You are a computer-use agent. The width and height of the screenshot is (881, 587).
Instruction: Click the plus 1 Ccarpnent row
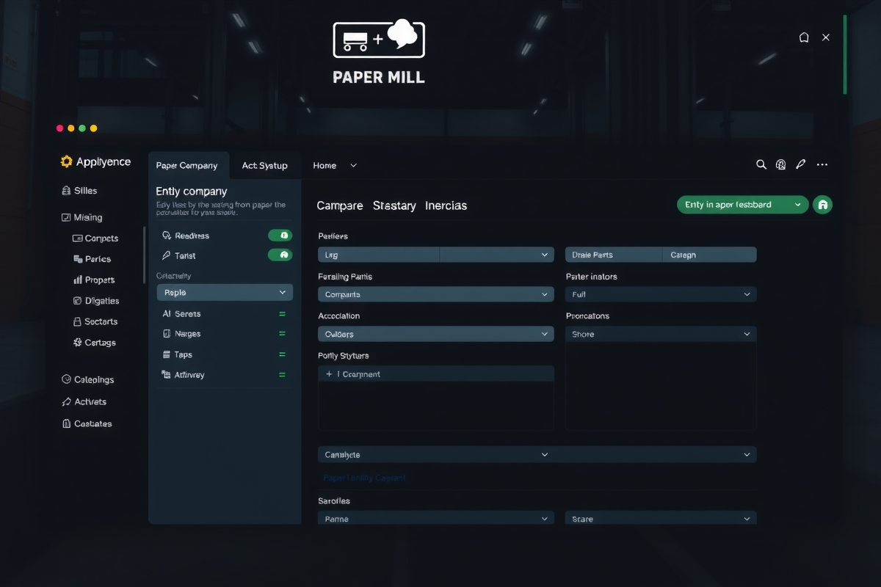[436, 374]
